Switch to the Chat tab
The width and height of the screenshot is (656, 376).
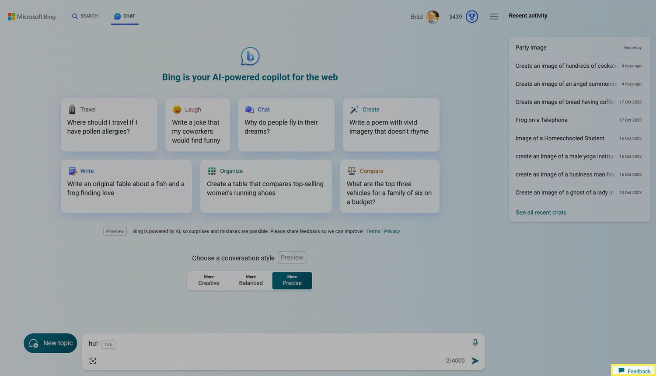click(125, 16)
